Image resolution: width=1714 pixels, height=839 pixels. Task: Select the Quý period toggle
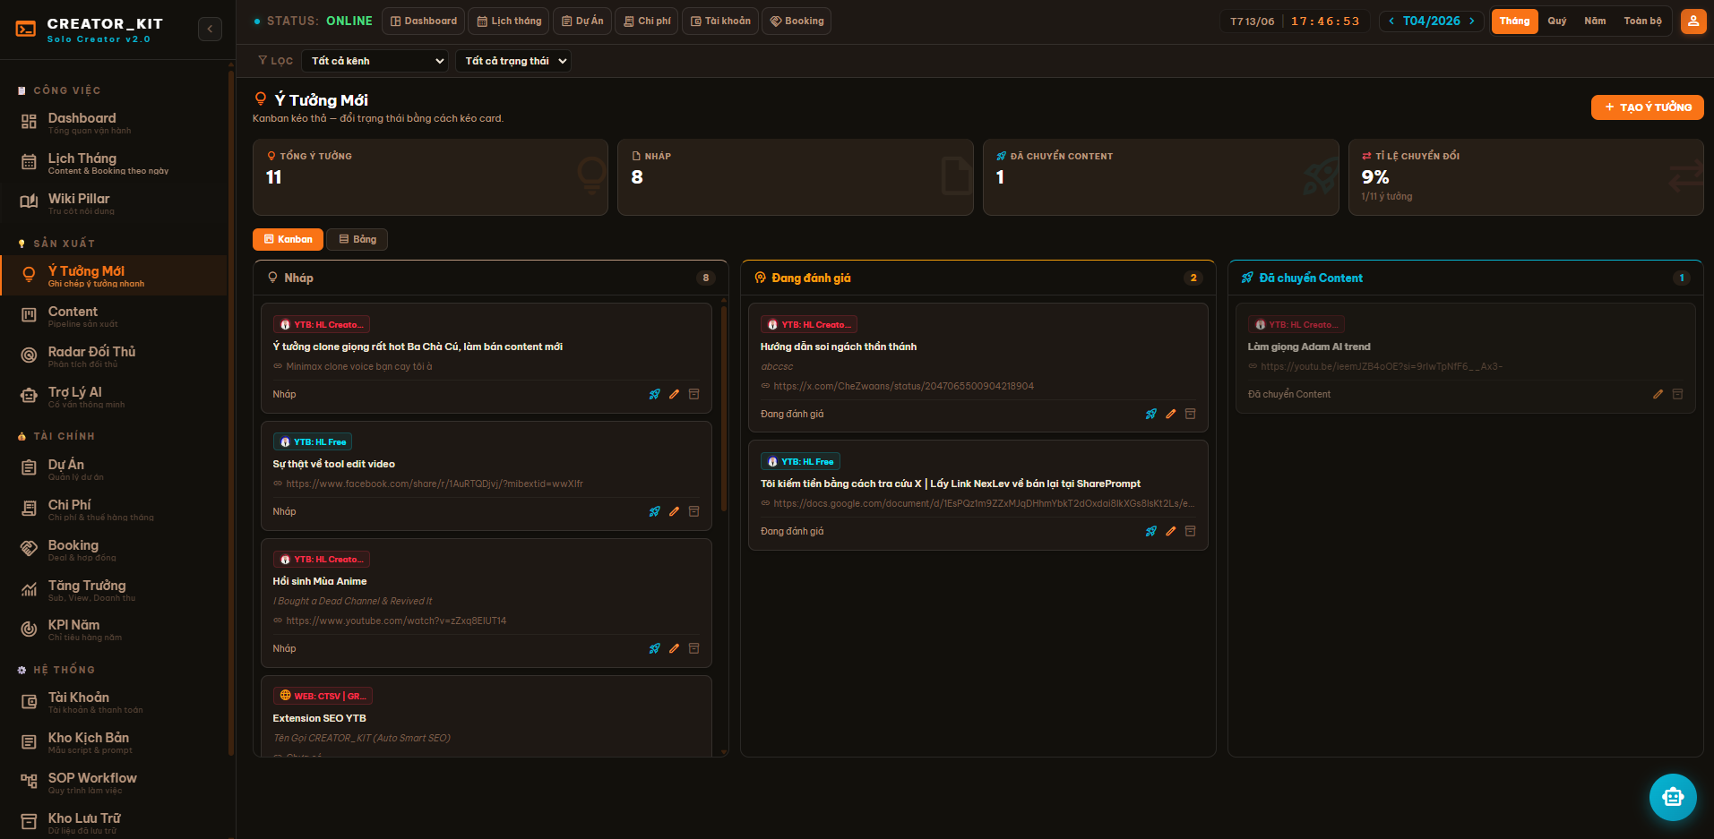click(x=1557, y=21)
